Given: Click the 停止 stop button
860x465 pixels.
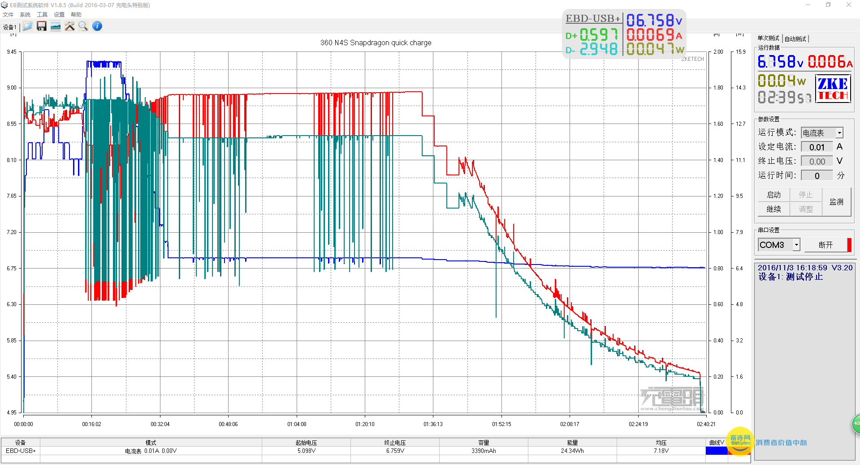Looking at the screenshot, I should tap(806, 195).
